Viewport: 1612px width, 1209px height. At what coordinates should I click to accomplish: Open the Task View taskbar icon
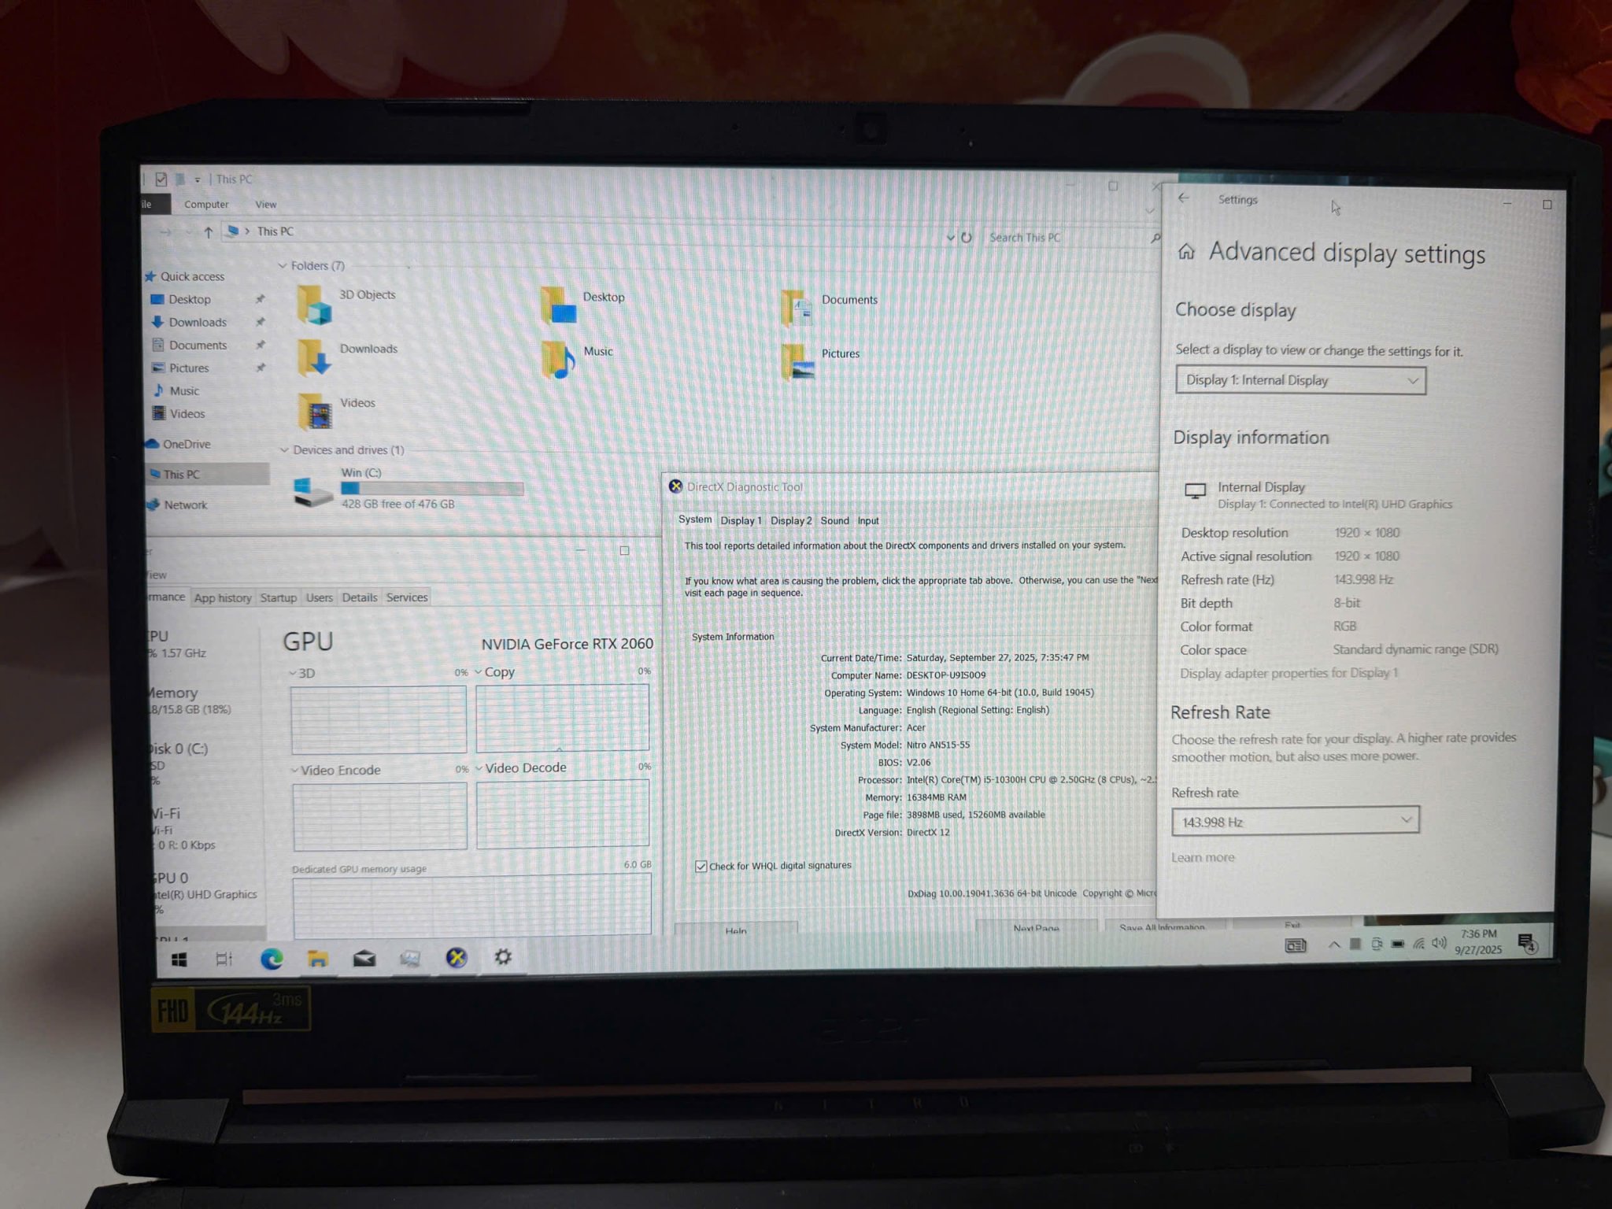(224, 959)
